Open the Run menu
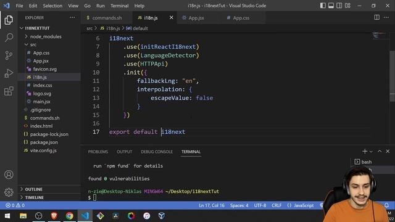Image resolution: width=395 pixels, height=222 pixels. coord(100,6)
